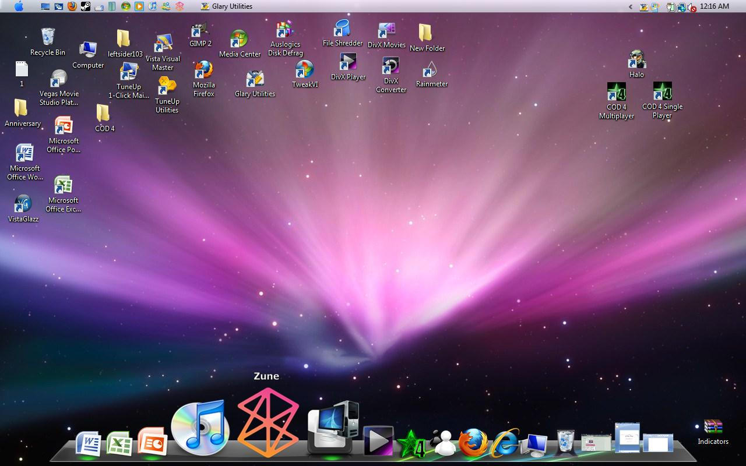Select the TuneUp Utilities shortcut
The image size is (746, 466).
167,95
